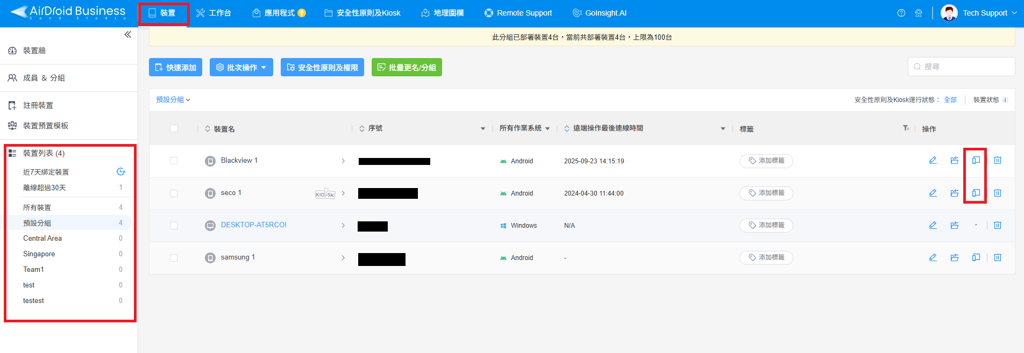Expand samsung 1 row details chevron

[343, 257]
